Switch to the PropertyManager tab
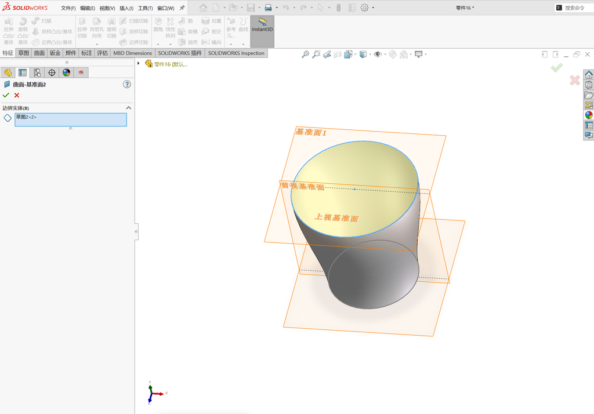 coord(23,72)
